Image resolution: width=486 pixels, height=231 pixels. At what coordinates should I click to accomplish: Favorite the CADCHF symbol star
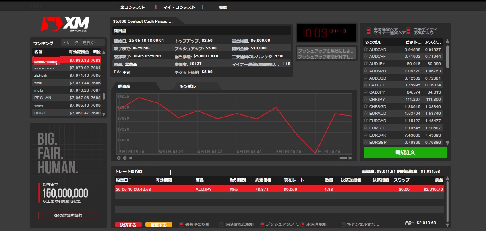point(366,85)
